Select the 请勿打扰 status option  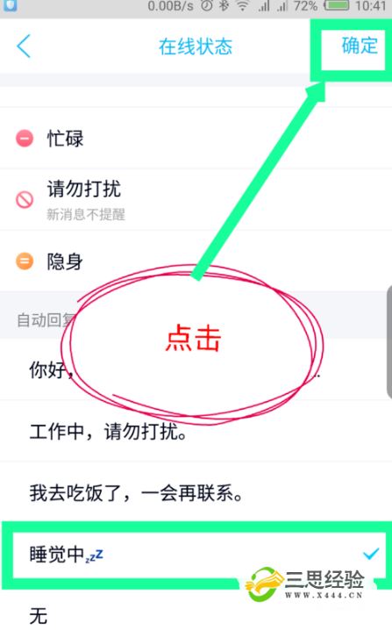(x=196, y=200)
